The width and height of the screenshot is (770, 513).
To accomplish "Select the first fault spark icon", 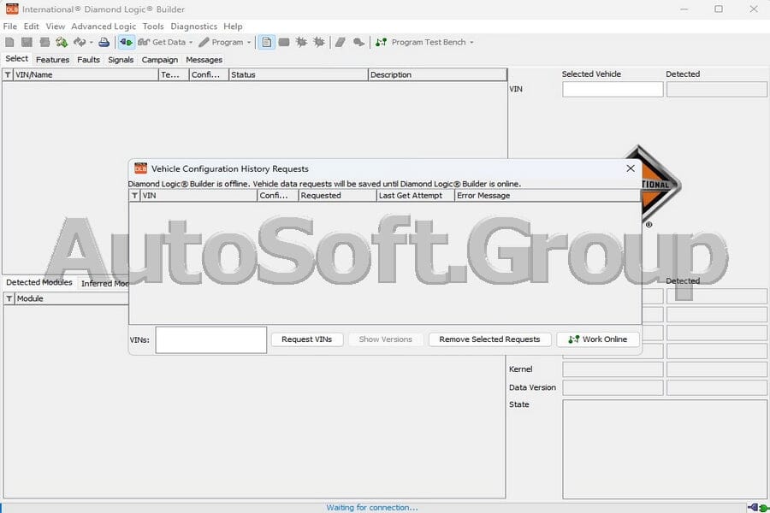I will click(302, 42).
